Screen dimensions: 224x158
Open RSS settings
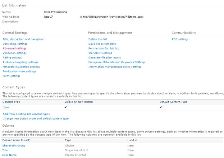[x=180, y=39]
